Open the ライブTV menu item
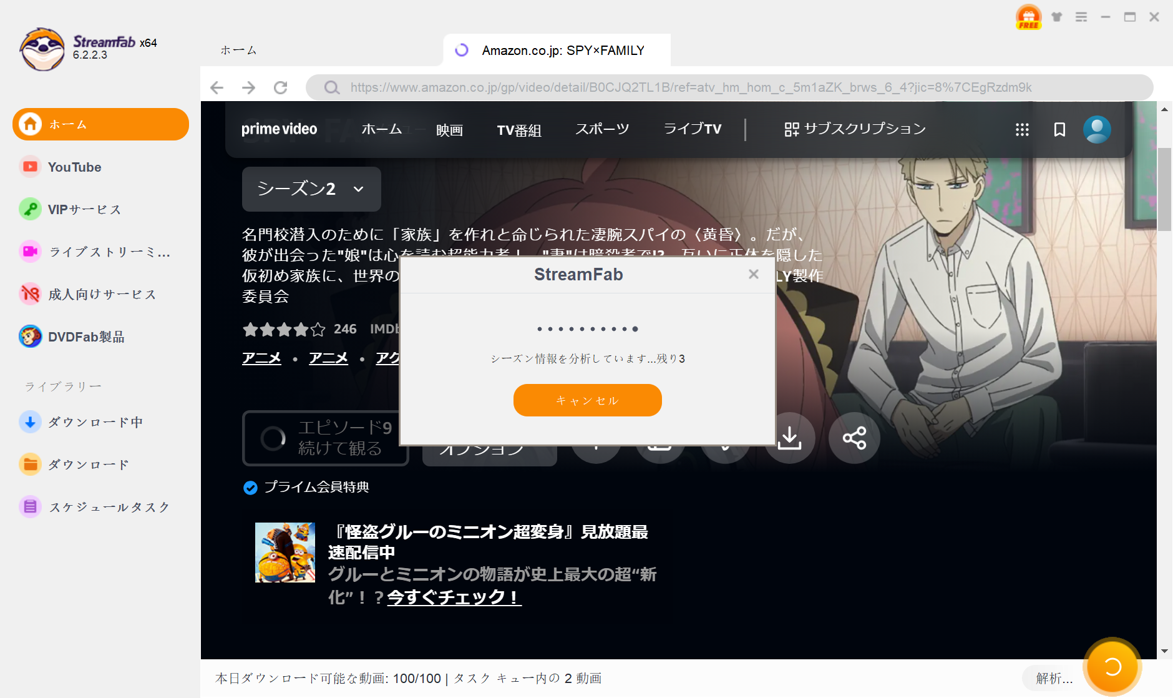Screen dimensions: 1173x698 pos(693,129)
